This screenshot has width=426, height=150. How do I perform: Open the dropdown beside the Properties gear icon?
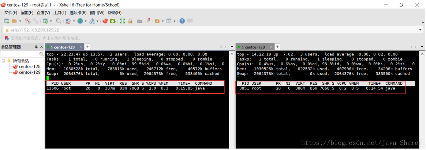coord(51,21)
